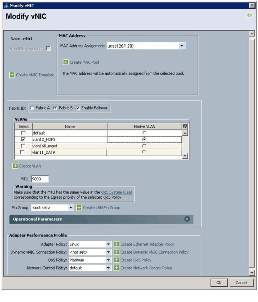Click the Create vNIC Template plus icon
258x302 pixels.
(12, 75)
